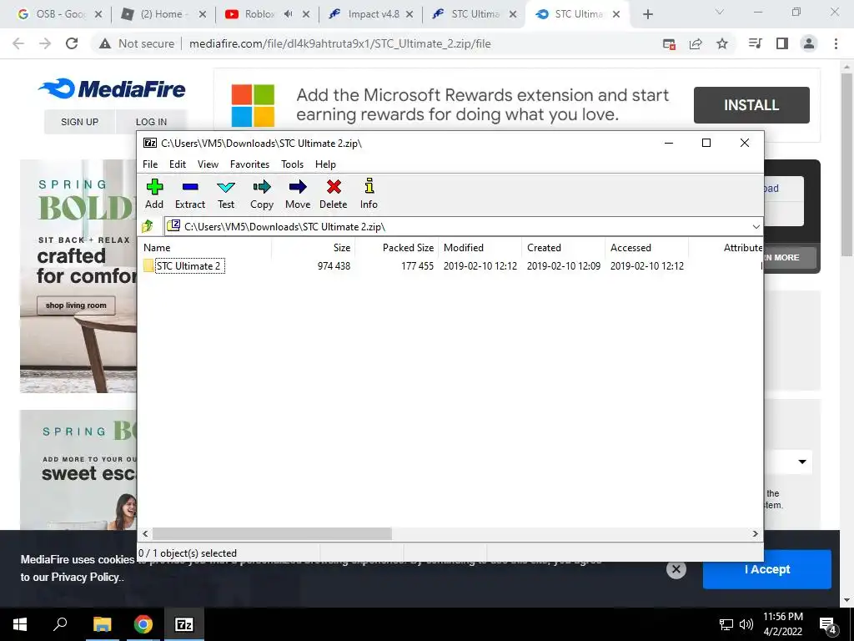
Task: Click the share page icon in Chrome
Action: (x=696, y=43)
